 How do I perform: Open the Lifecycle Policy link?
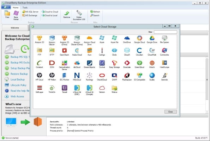click(x=18, y=85)
